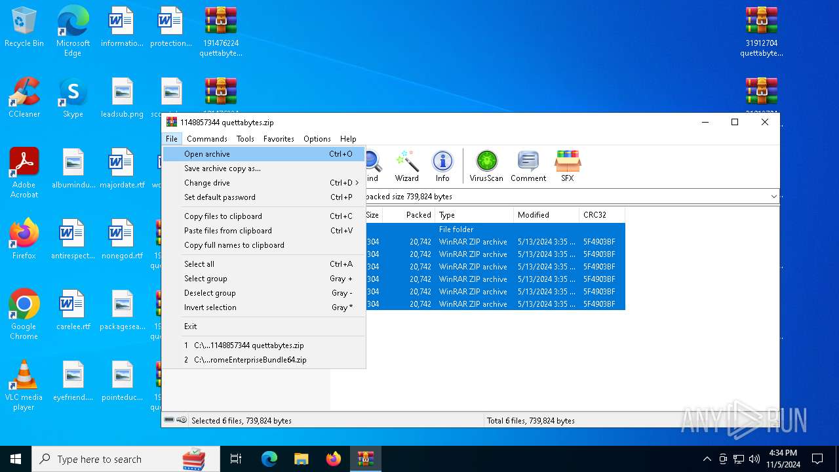Expand the archive path dropdown arrow
The width and height of the screenshot is (839, 472).
[773, 196]
